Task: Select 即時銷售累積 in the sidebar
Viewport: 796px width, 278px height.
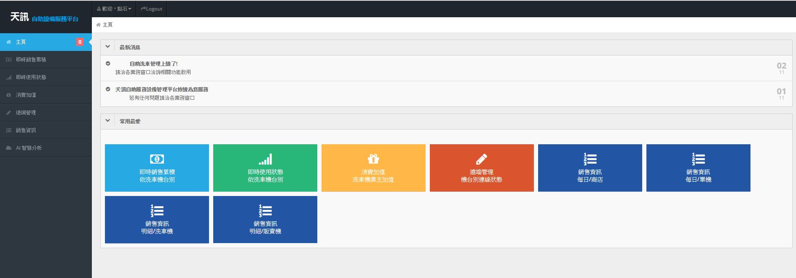Action: 31,60
